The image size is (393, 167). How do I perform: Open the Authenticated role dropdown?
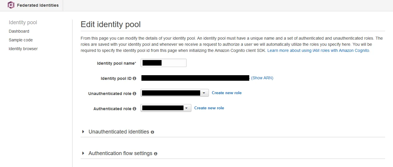click(166, 108)
